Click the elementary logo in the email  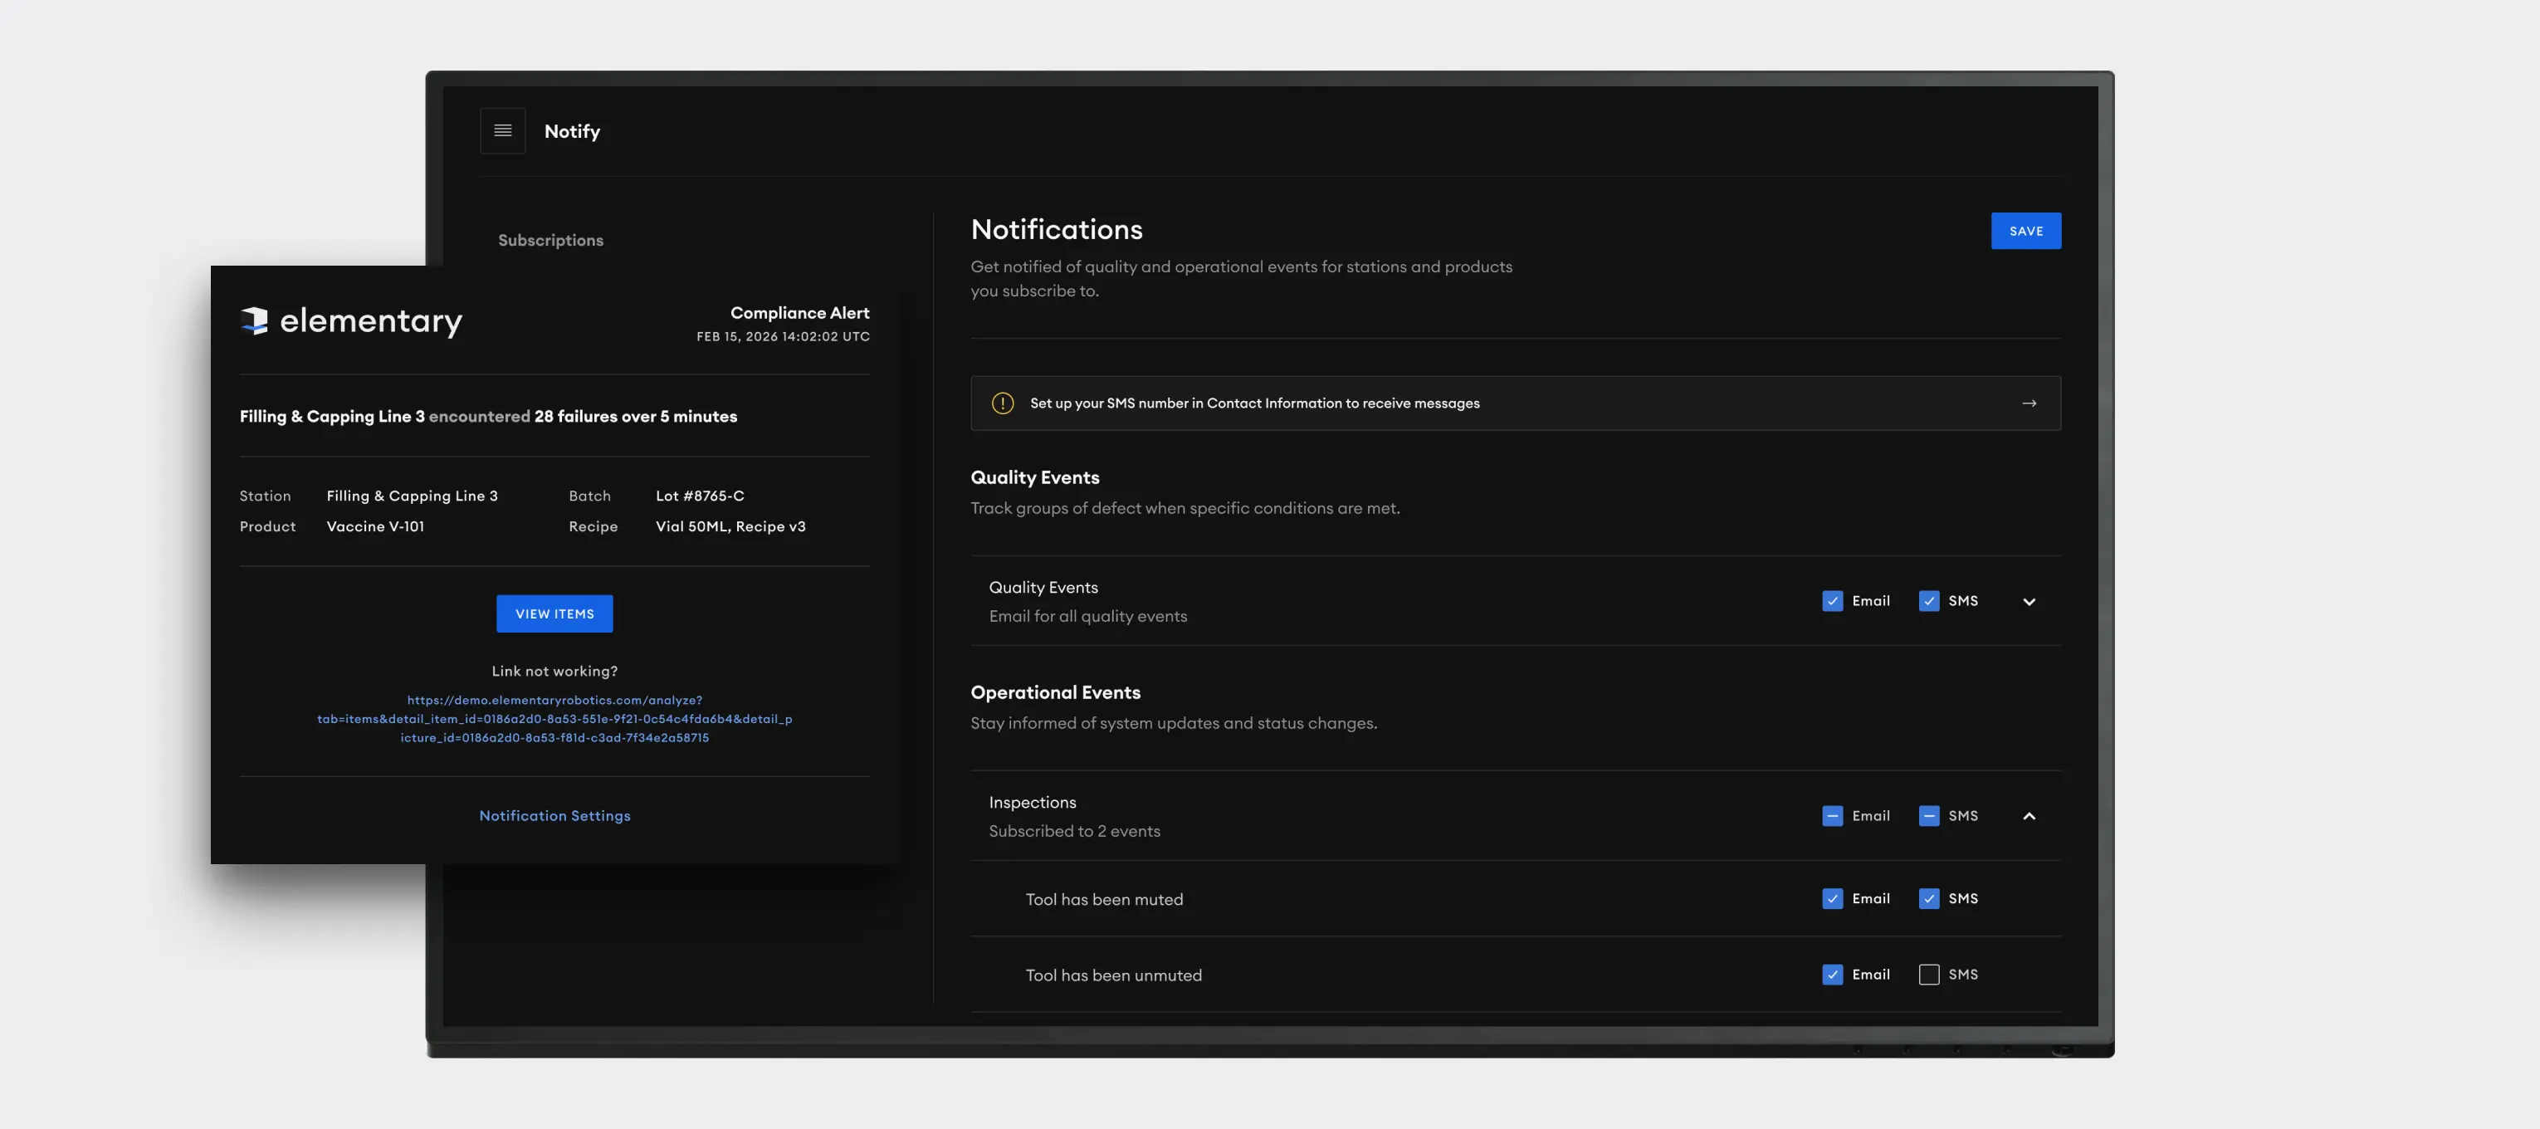[351, 320]
